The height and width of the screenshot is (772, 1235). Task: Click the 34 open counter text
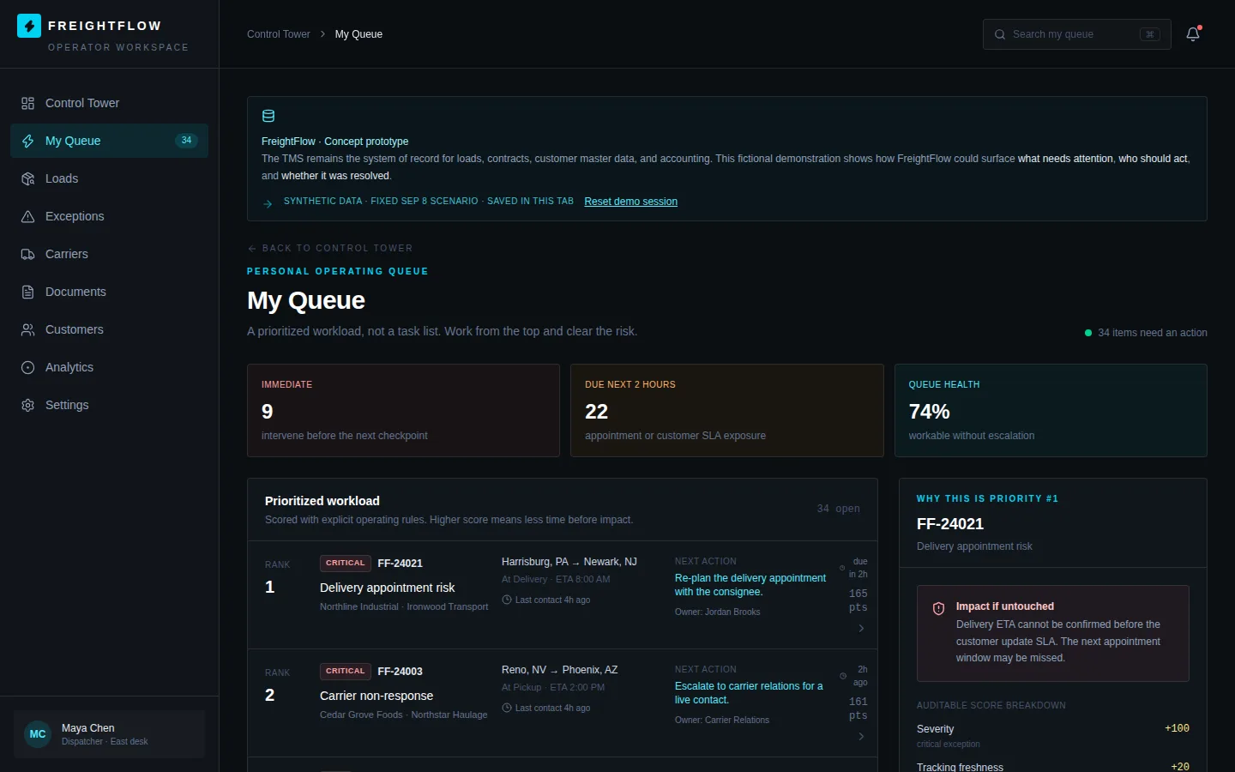tap(838, 509)
